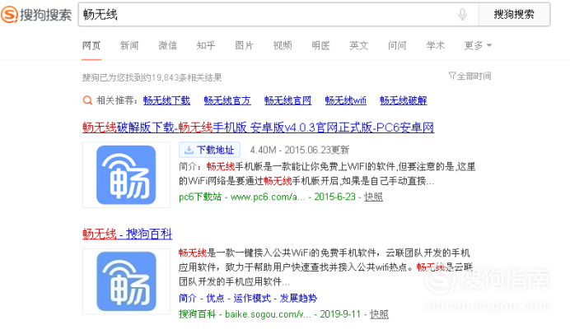Click the 搜狗已为您找到约19,843条相关结果 text
This screenshot has height=334, width=570.
[x=152, y=77]
